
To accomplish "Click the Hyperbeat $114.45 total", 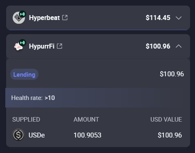I will coord(158,18).
